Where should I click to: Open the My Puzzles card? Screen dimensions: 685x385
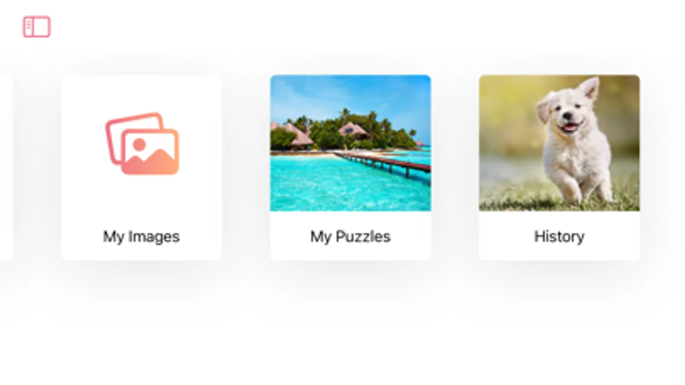coord(350,167)
